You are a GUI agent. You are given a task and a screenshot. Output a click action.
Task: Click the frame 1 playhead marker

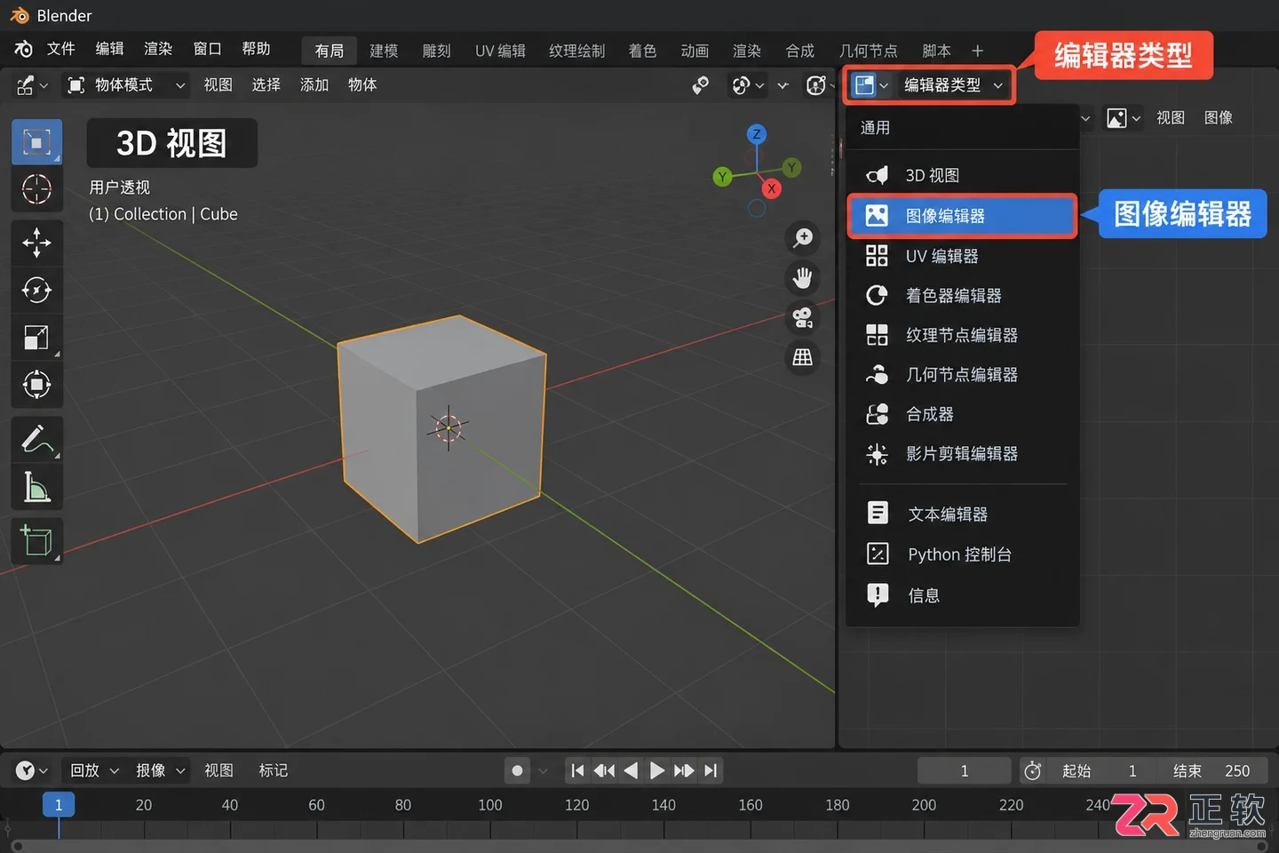click(x=59, y=805)
